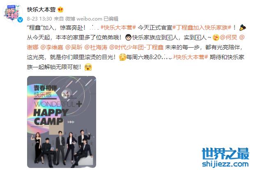Click the party popper emoji
The height and width of the screenshot is (170, 253).
242,28
